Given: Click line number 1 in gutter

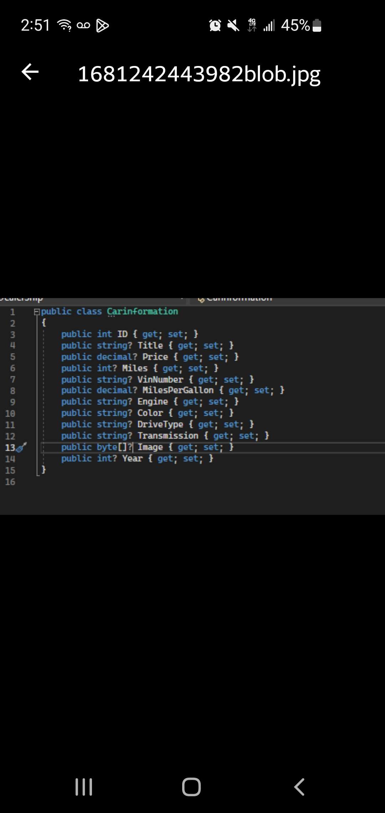Looking at the screenshot, I should click(12, 312).
